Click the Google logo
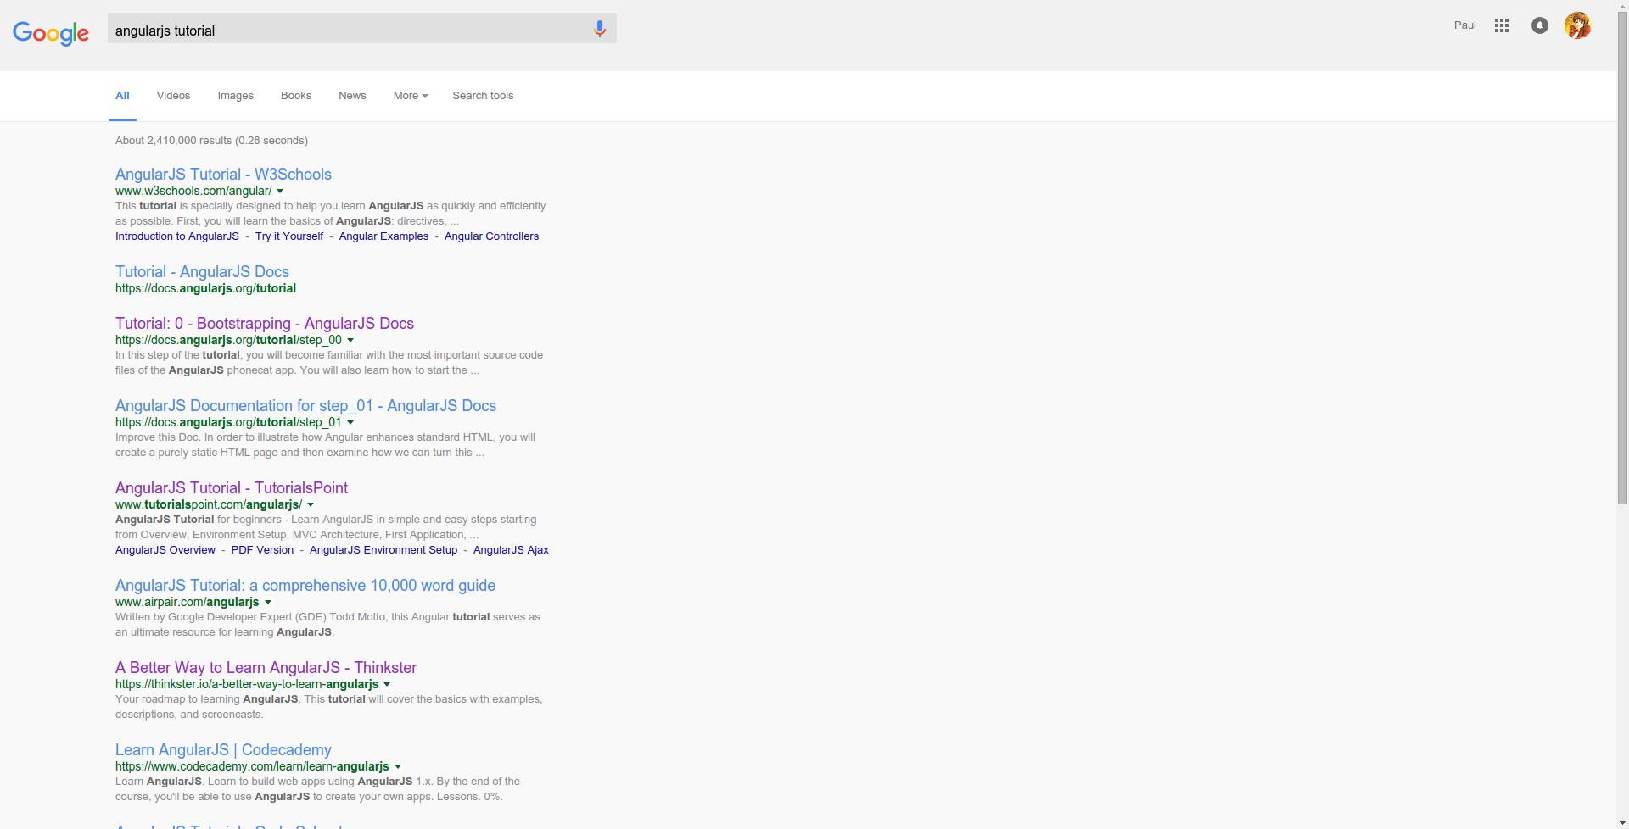1629x829 pixels. [x=51, y=33]
